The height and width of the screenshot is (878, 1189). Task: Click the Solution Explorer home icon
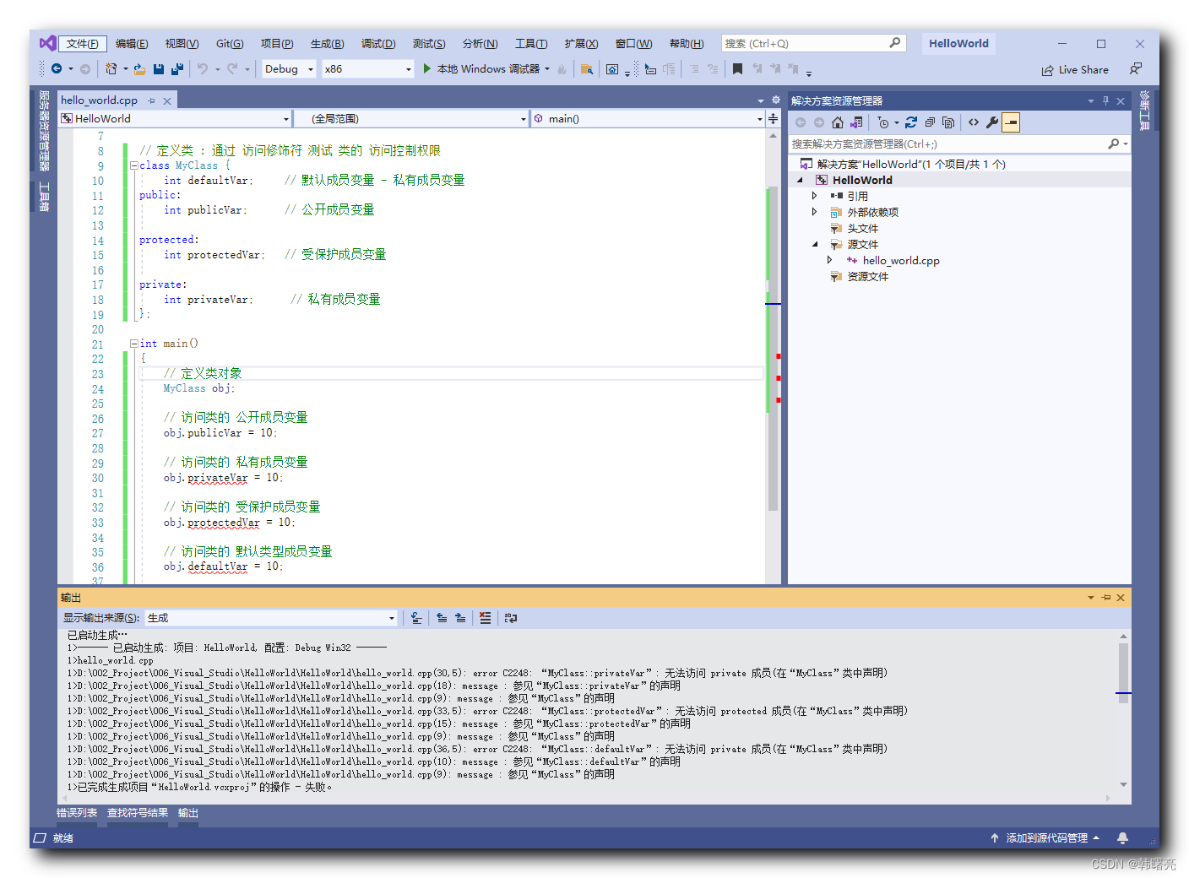pos(838,122)
